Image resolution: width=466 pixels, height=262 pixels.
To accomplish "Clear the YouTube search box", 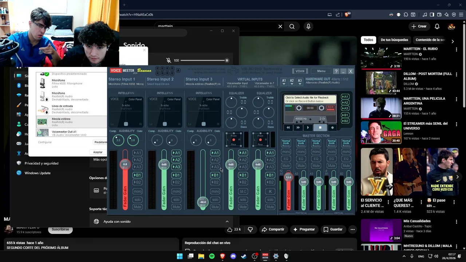I will click(x=280, y=27).
